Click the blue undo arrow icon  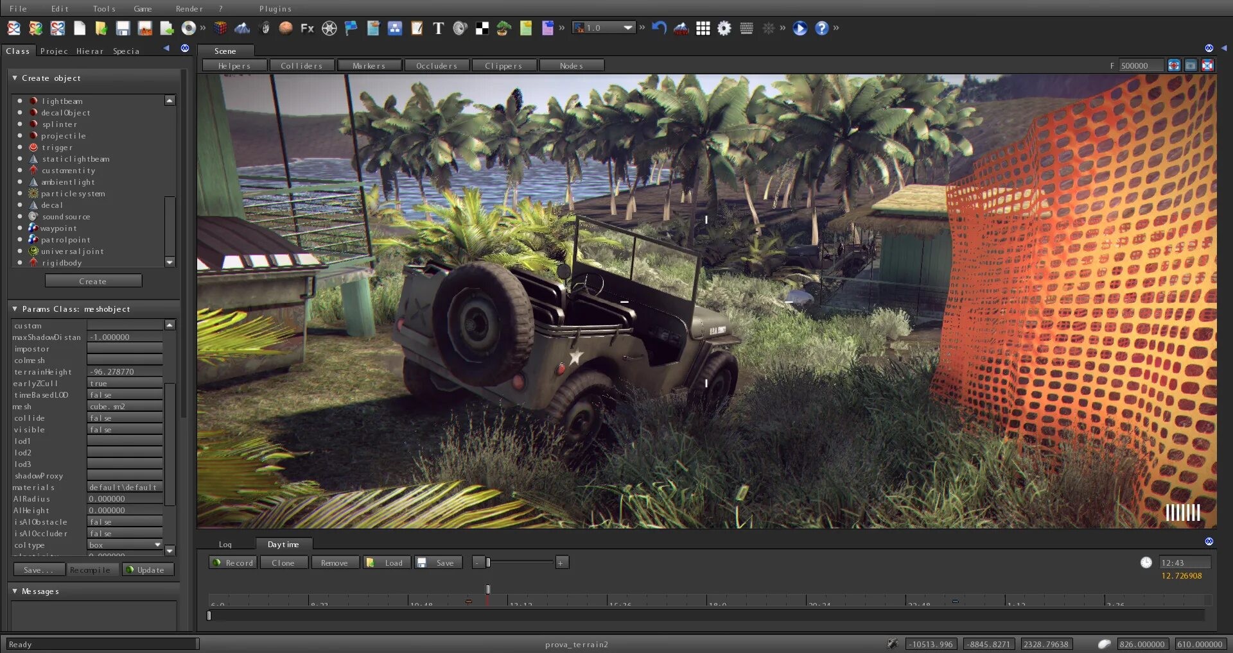[x=659, y=28]
